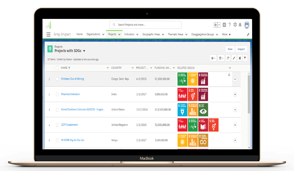Image resolution: width=294 pixels, height=171 pixels.
Task: Click SDG 6 tile in Great Outdoors Colorado row
Action: 182,110
